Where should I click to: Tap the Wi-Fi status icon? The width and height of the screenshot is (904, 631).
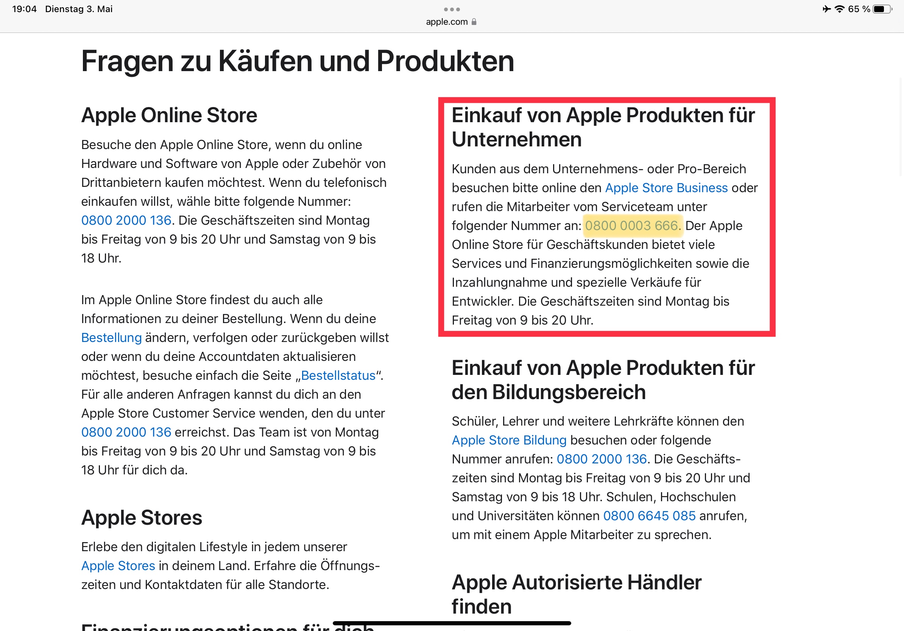(x=840, y=9)
